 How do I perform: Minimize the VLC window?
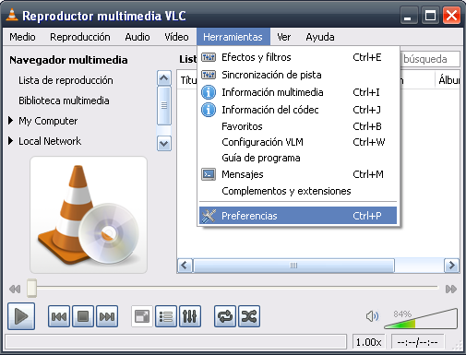coord(409,16)
